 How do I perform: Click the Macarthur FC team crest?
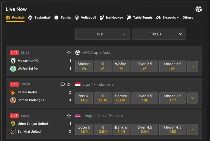coord(13,61)
